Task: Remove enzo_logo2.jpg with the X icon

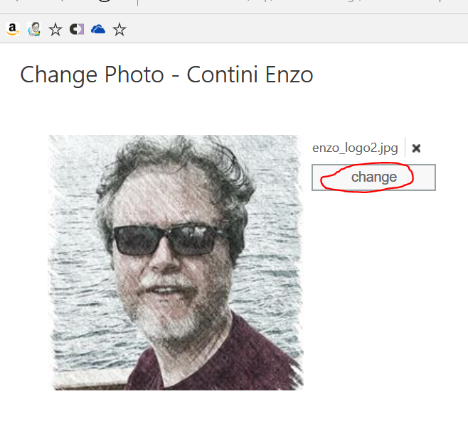Action: tap(417, 148)
